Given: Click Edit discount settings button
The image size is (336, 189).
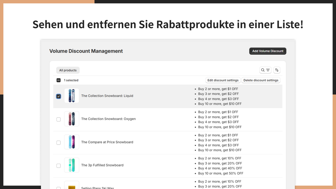Looking at the screenshot, I should 223,80.
